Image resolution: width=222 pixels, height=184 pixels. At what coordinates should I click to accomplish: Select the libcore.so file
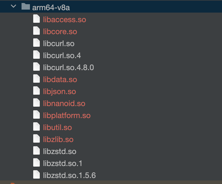click(x=60, y=31)
